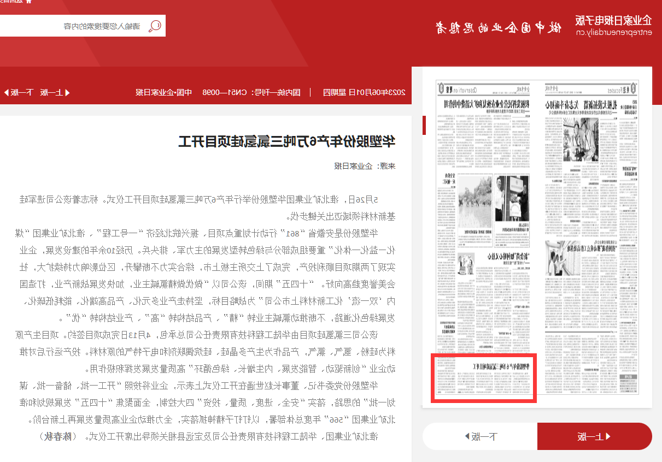
Task: Click the source line 来源：企业家日报
Action: click(365, 165)
